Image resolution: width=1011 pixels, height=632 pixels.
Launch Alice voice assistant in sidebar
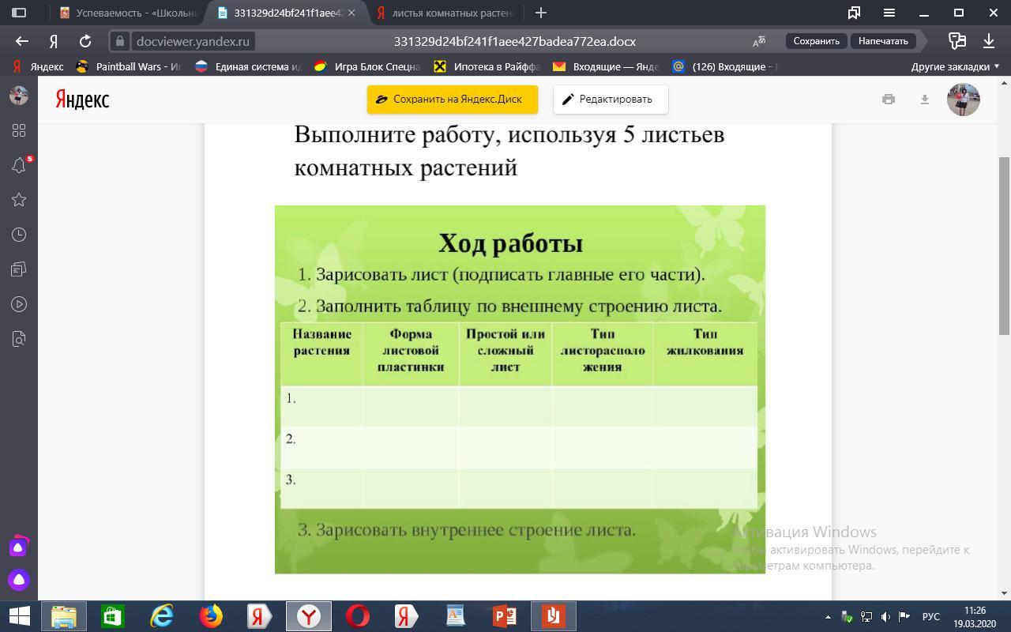pyautogui.click(x=19, y=580)
